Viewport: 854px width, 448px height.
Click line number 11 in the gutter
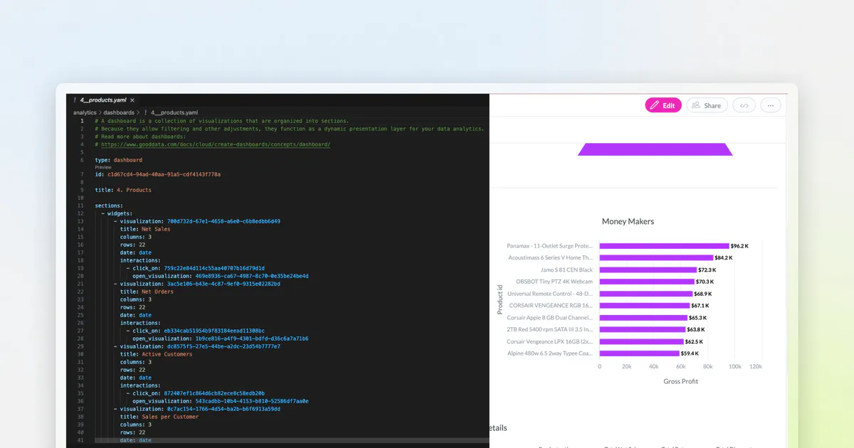click(80, 206)
